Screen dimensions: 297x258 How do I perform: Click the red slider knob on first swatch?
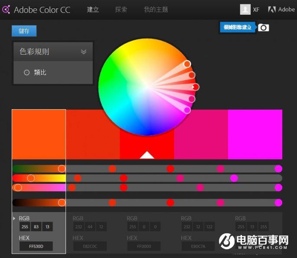pos(62,169)
